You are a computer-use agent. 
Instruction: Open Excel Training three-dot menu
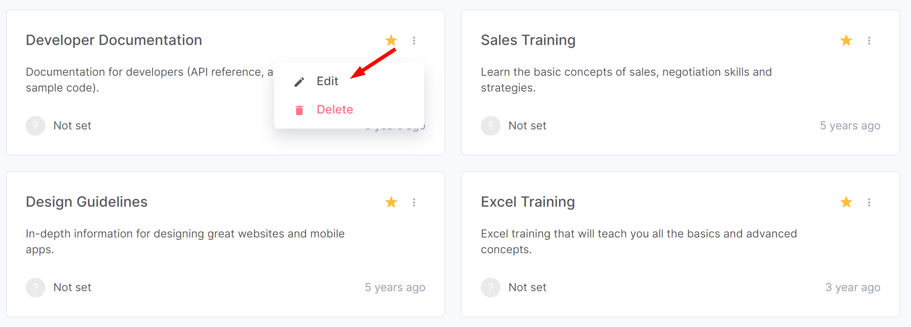[x=869, y=202]
